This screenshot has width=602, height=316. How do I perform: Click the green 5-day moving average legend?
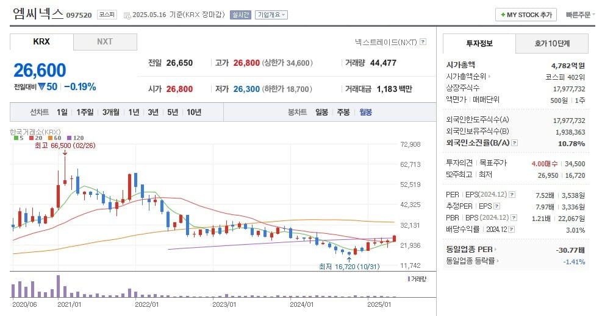(18, 138)
